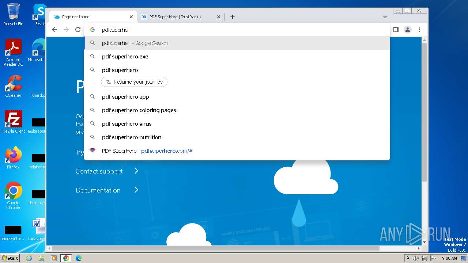This screenshot has width=468, height=263.
Task: Select 'pdf superhero virus' suggestion
Action: [237, 124]
